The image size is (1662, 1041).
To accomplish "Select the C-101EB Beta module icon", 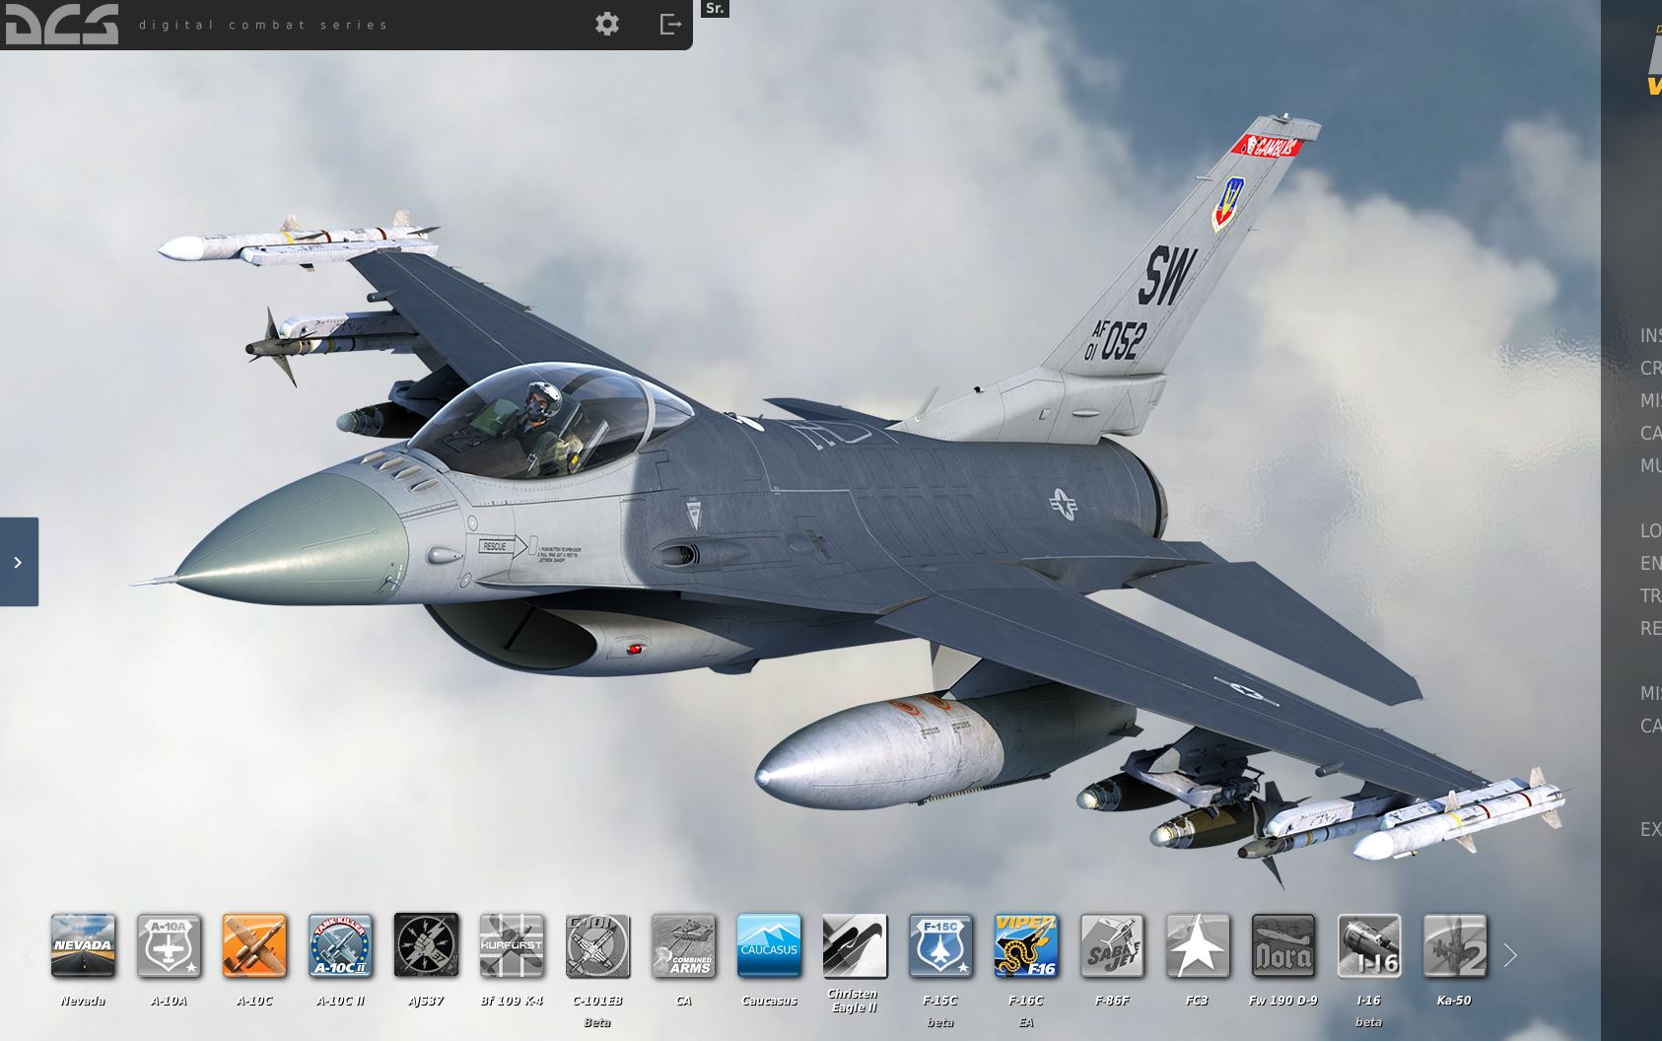I will click(x=597, y=945).
